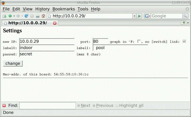Click the (max 8 char) note
191x117 pixels.
click(88, 54)
